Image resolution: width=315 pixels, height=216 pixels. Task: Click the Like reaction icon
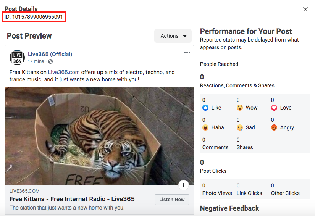205,108
